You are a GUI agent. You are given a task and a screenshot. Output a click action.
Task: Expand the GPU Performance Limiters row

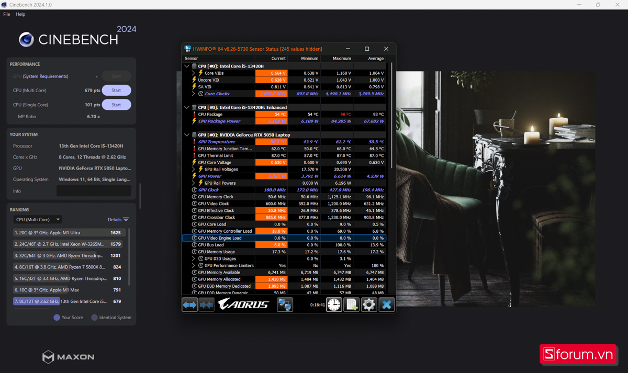tap(194, 265)
